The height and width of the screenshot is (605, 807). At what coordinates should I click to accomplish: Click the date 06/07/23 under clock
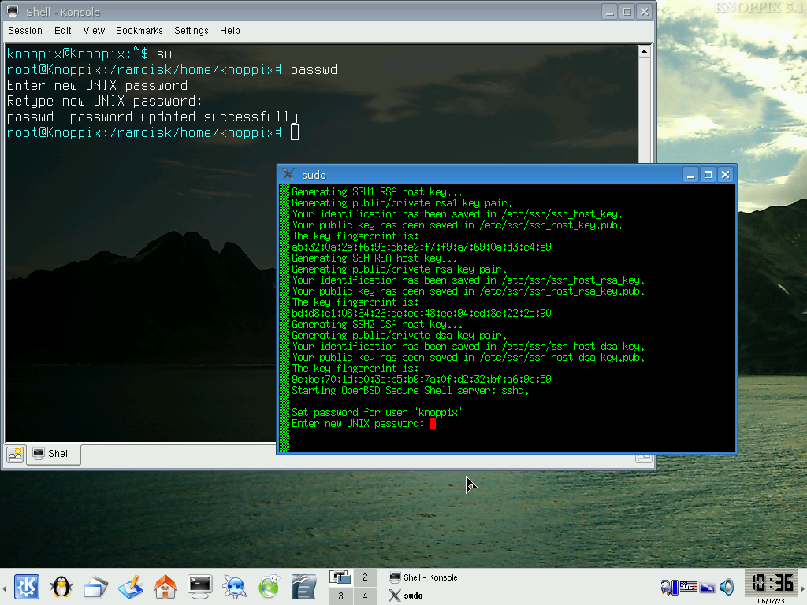pos(771,601)
